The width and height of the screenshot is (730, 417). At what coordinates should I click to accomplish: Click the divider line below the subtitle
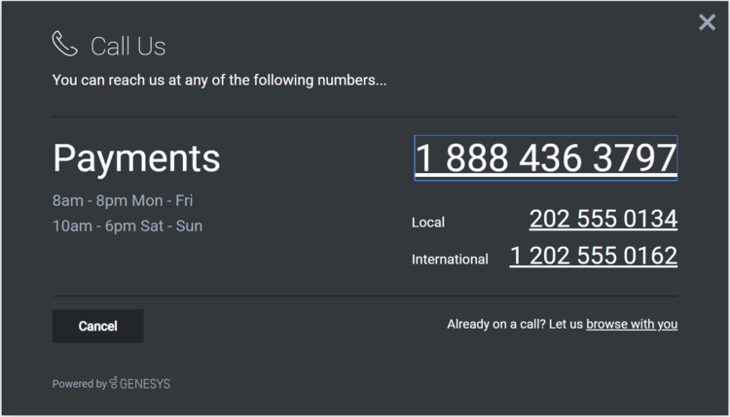[x=364, y=117]
